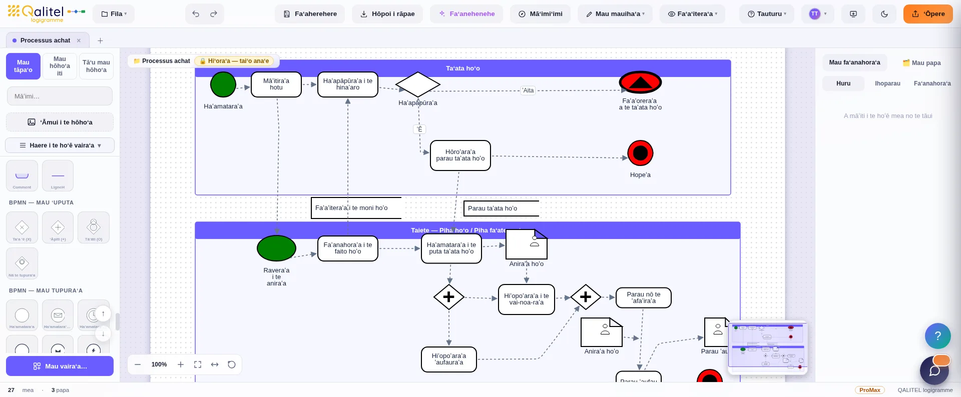Open the chat bubble widget
The height and width of the screenshot is (397, 961).
pos(934,370)
